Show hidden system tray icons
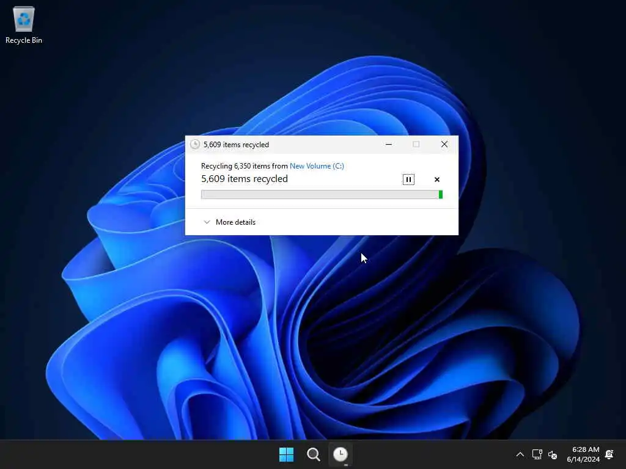The image size is (626, 469). 520,454
